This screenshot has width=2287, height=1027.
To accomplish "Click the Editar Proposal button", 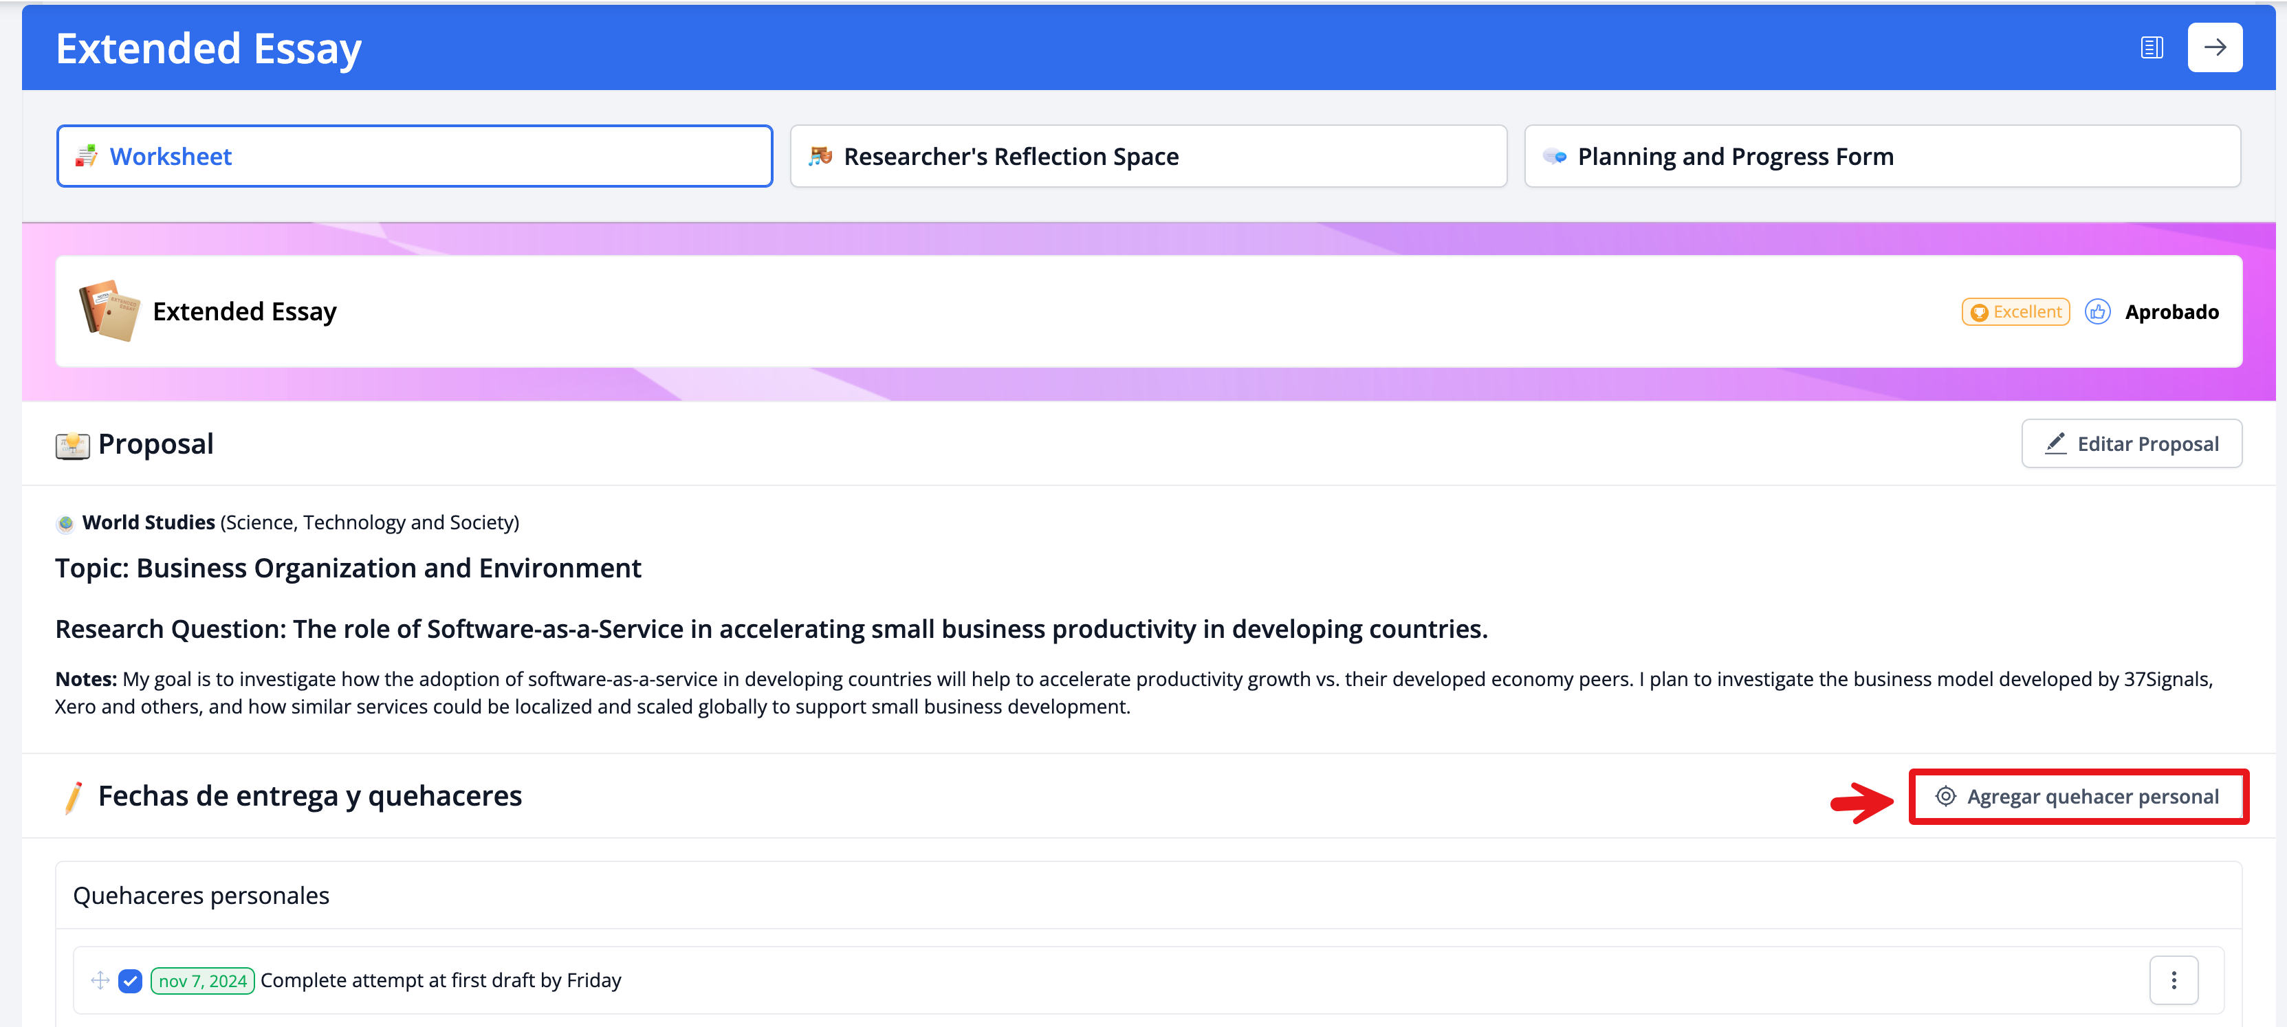I will pos(2131,444).
